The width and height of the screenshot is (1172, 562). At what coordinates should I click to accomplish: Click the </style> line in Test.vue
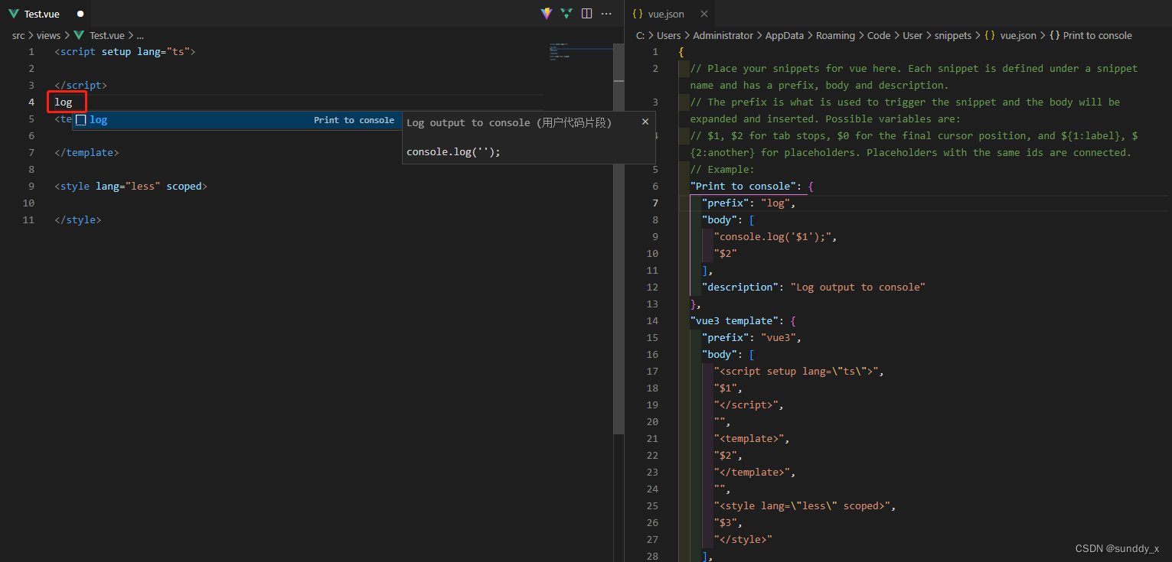(77, 220)
